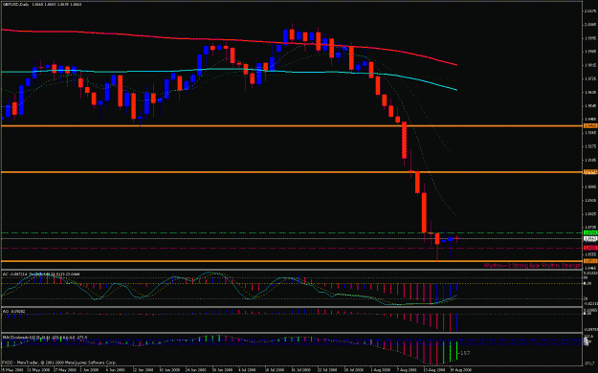Click the -157 value label beside MACD
598x373 pixels.
464,353
